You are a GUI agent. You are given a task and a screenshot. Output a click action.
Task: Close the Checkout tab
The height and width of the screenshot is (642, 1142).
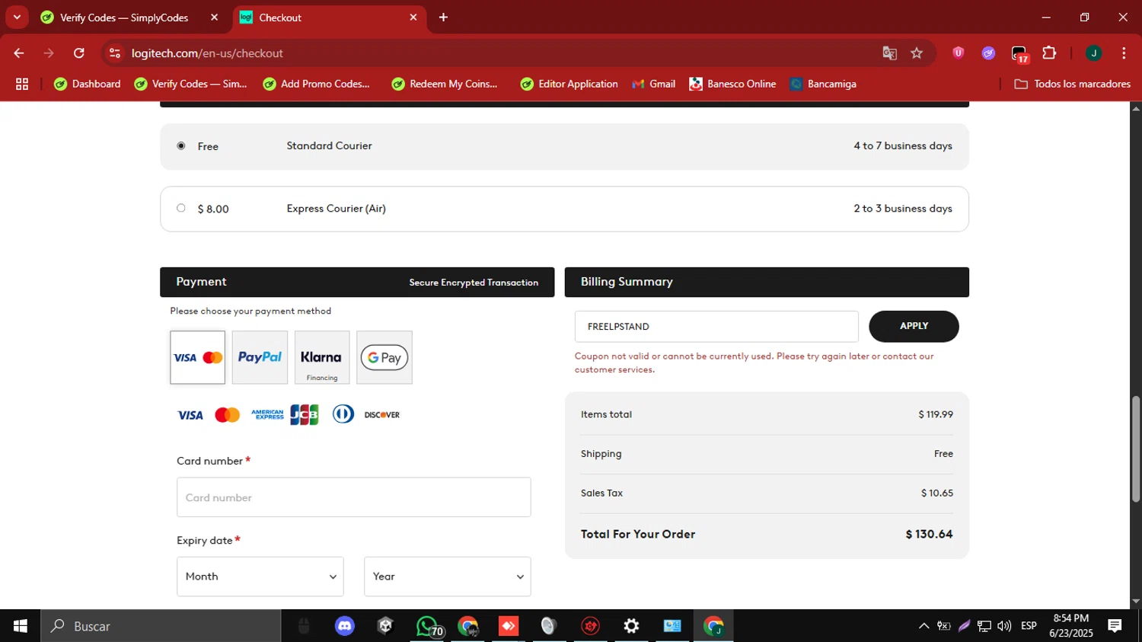tap(413, 17)
